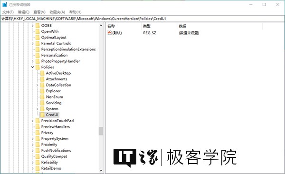Select the Explorer folder icon under Policies
The height and width of the screenshot is (174, 285).
[42, 91]
